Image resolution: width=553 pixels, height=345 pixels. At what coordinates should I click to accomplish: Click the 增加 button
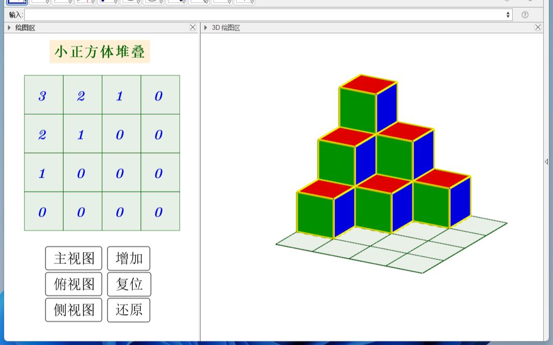pyautogui.click(x=129, y=258)
